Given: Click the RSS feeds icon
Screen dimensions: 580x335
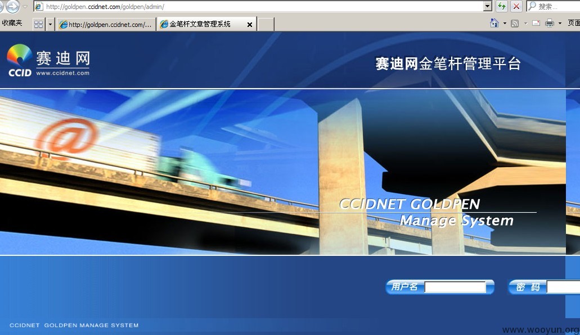Looking at the screenshot, I should click(x=515, y=24).
